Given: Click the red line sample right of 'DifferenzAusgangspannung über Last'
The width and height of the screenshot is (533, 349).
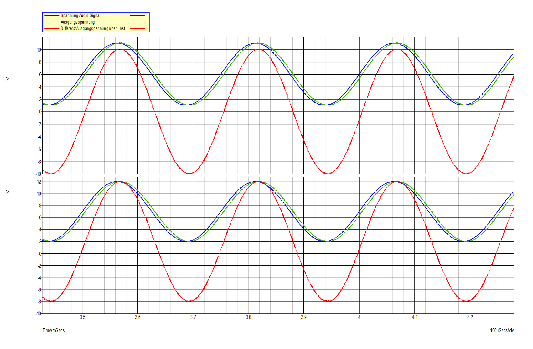Looking at the screenshot, I should [x=137, y=28].
